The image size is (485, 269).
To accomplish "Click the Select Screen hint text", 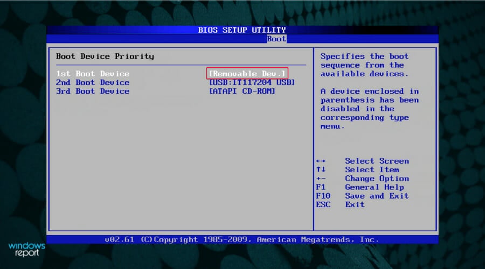I will coord(377,161).
